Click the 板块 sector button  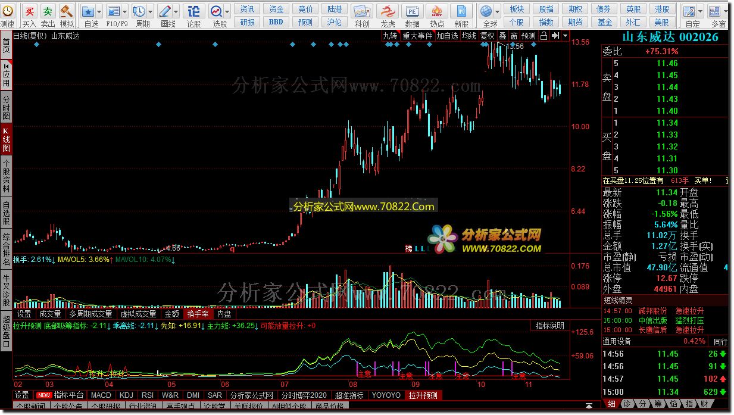coord(517,9)
